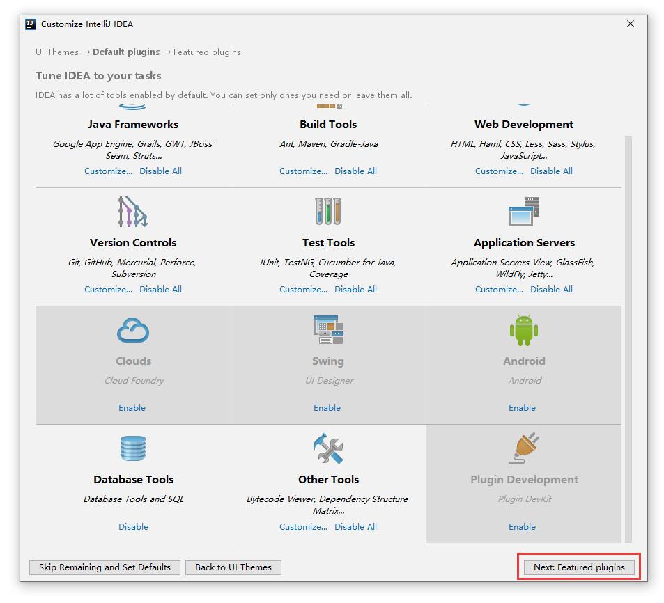Click the Version Controls branch icon
The image size is (664, 603).
tap(132, 212)
